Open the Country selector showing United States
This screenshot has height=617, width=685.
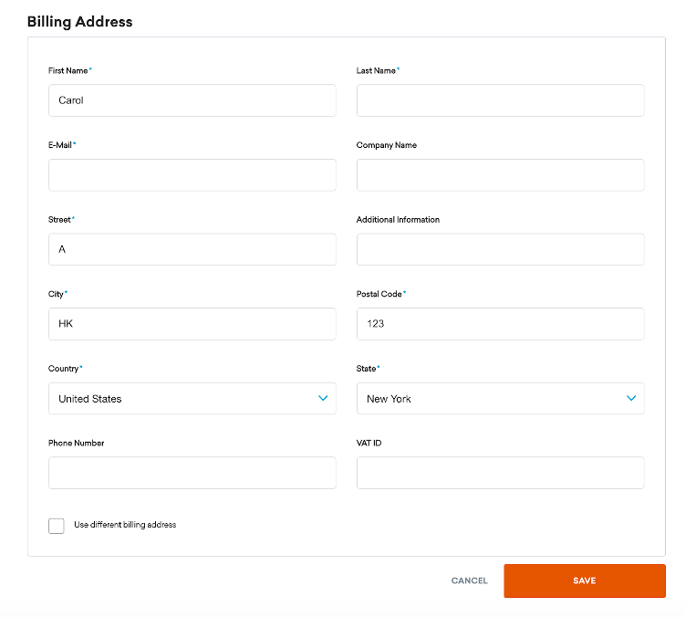click(x=182, y=399)
